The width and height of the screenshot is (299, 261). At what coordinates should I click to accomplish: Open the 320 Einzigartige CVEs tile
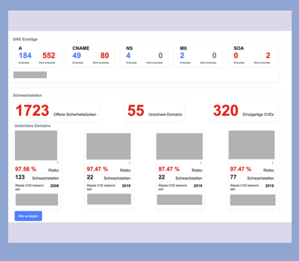243,111
